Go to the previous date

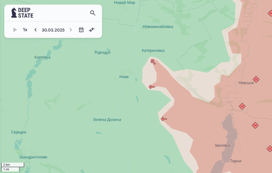pyautogui.click(x=35, y=30)
